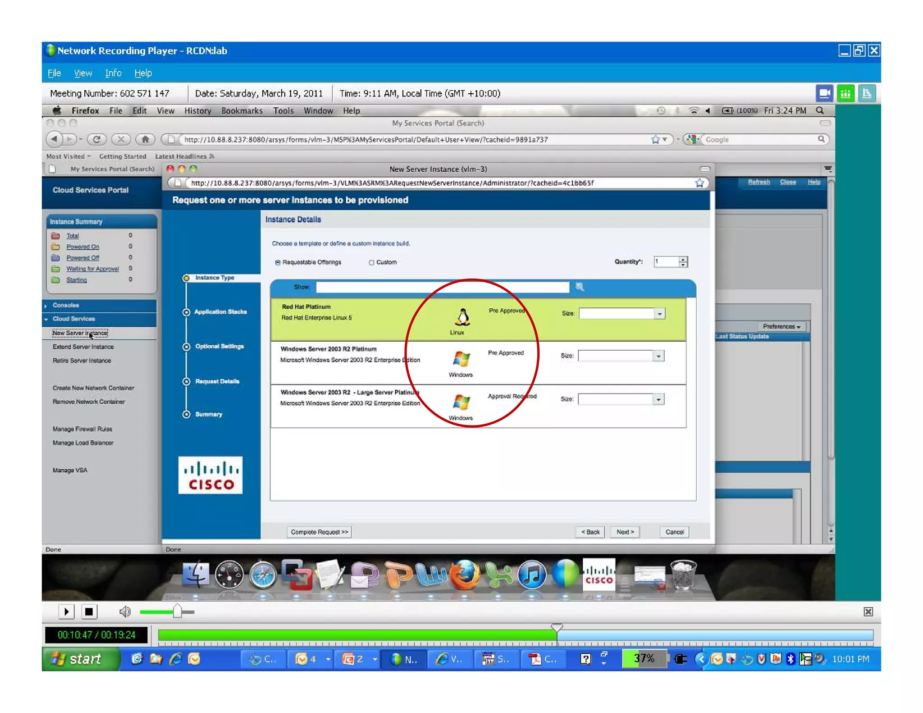
Task: Select the Requestable Offerings radio button
Action: [278, 262]
